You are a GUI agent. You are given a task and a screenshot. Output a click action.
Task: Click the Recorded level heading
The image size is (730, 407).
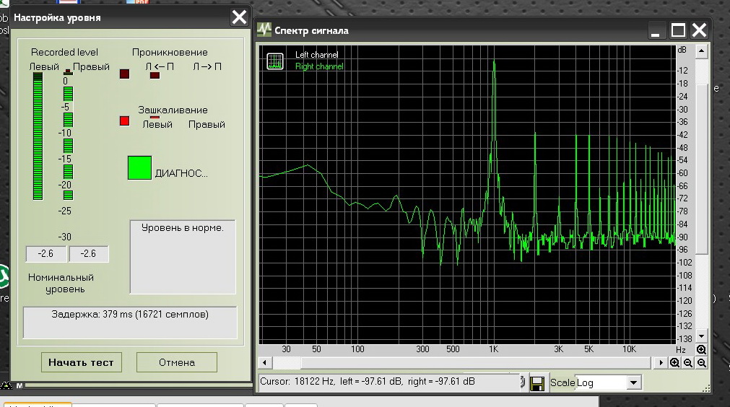[x=65, y=52]
